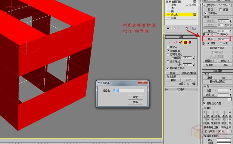Collapse the 选择 rollout
The image size is (233, 144).
tap(181, 37)
